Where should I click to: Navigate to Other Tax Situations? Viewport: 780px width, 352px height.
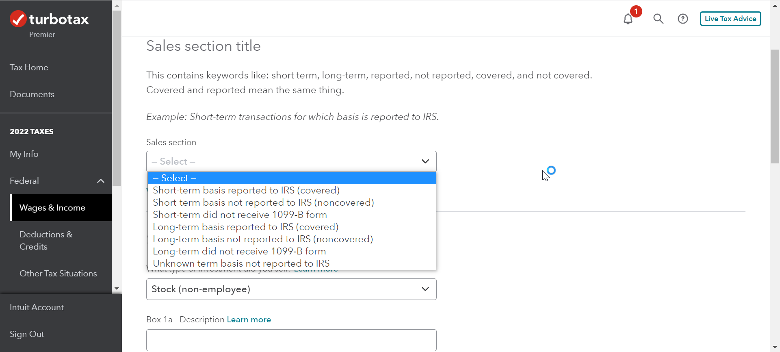(x=58, y=274)
